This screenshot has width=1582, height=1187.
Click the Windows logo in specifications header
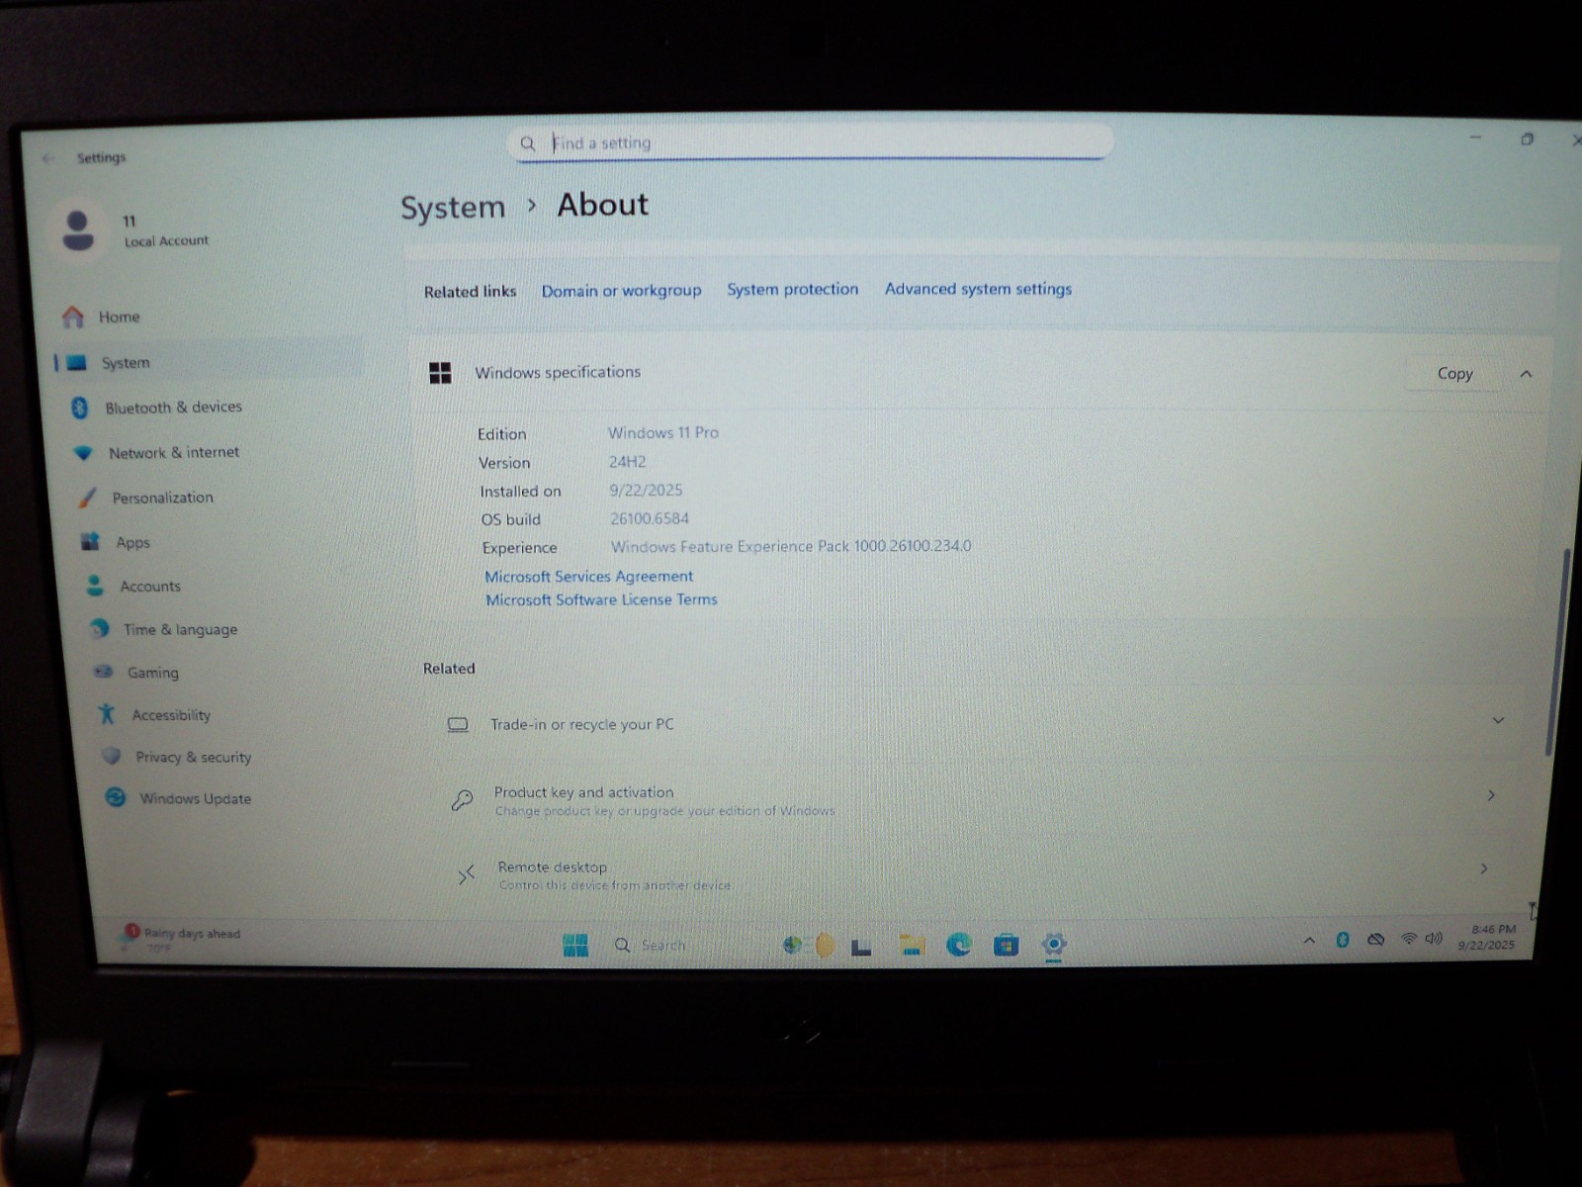click(440, 373)
